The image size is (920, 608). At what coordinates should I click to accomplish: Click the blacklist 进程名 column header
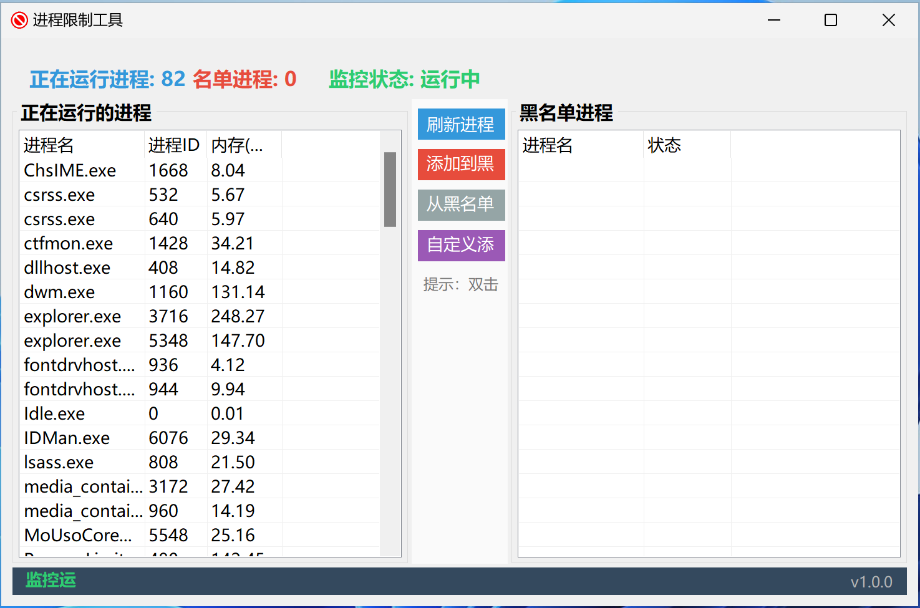point(581,145)
